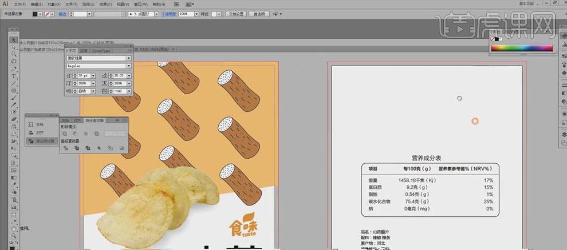This screenshot has height=250, width=567.
Task: Open the tracking -140 dropdown
Action: [129, 91]
